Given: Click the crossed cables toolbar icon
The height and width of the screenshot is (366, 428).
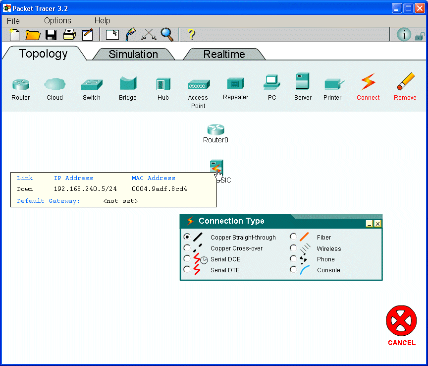Looking at the screenshot, I should [x=149, y=35].
